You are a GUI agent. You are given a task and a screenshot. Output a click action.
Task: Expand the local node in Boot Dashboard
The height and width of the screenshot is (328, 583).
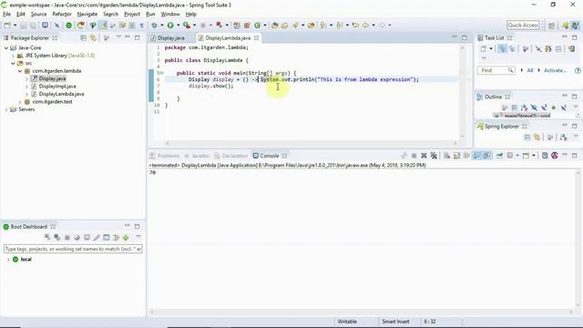point(8,259)
